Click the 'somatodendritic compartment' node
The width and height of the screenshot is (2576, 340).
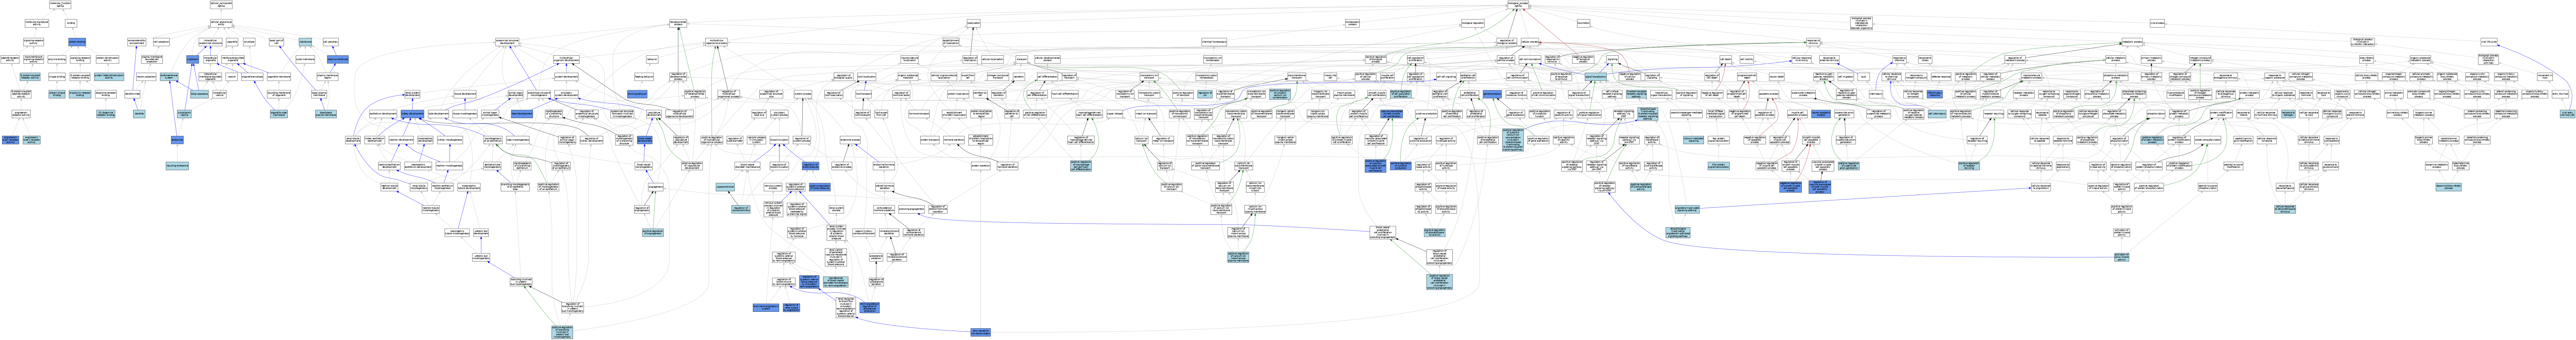(x=137, y=42)
